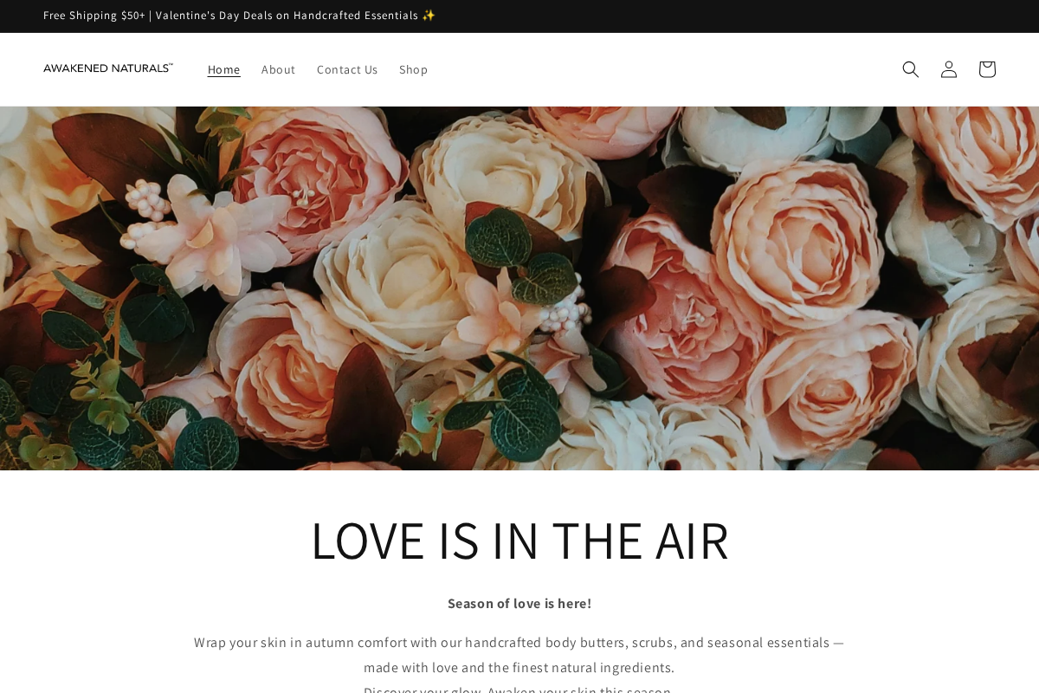This screenshot has width=1039, height=693.
Task: Browse the Shop link
Action: point(413,69)
